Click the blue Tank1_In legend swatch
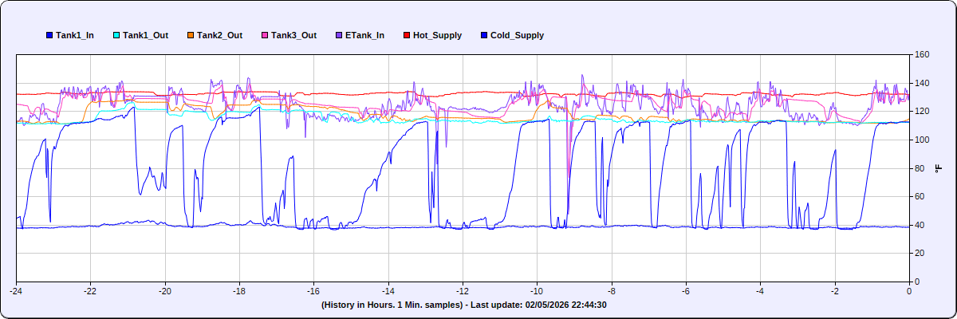 50,36
